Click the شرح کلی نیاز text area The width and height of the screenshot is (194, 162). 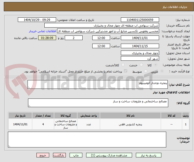tap(98, 84)
